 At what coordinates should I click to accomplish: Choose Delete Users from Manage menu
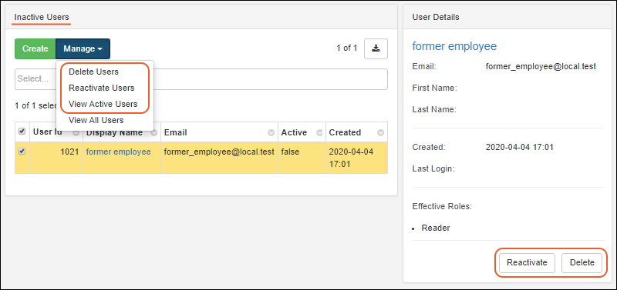pyautogui.click(x=93, y=72)
